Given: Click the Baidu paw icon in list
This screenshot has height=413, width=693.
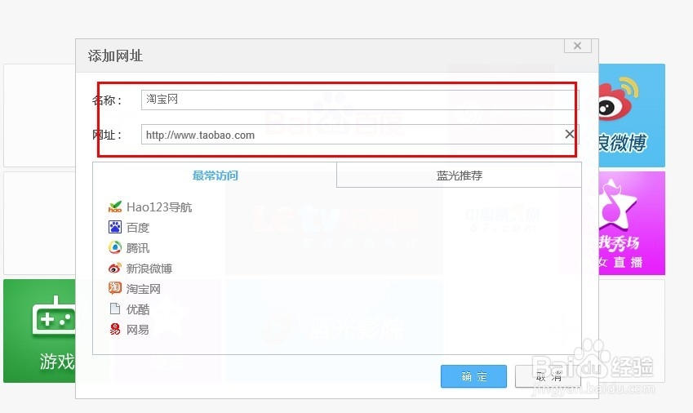Looking at the screenshot, I should pos(115,227).
